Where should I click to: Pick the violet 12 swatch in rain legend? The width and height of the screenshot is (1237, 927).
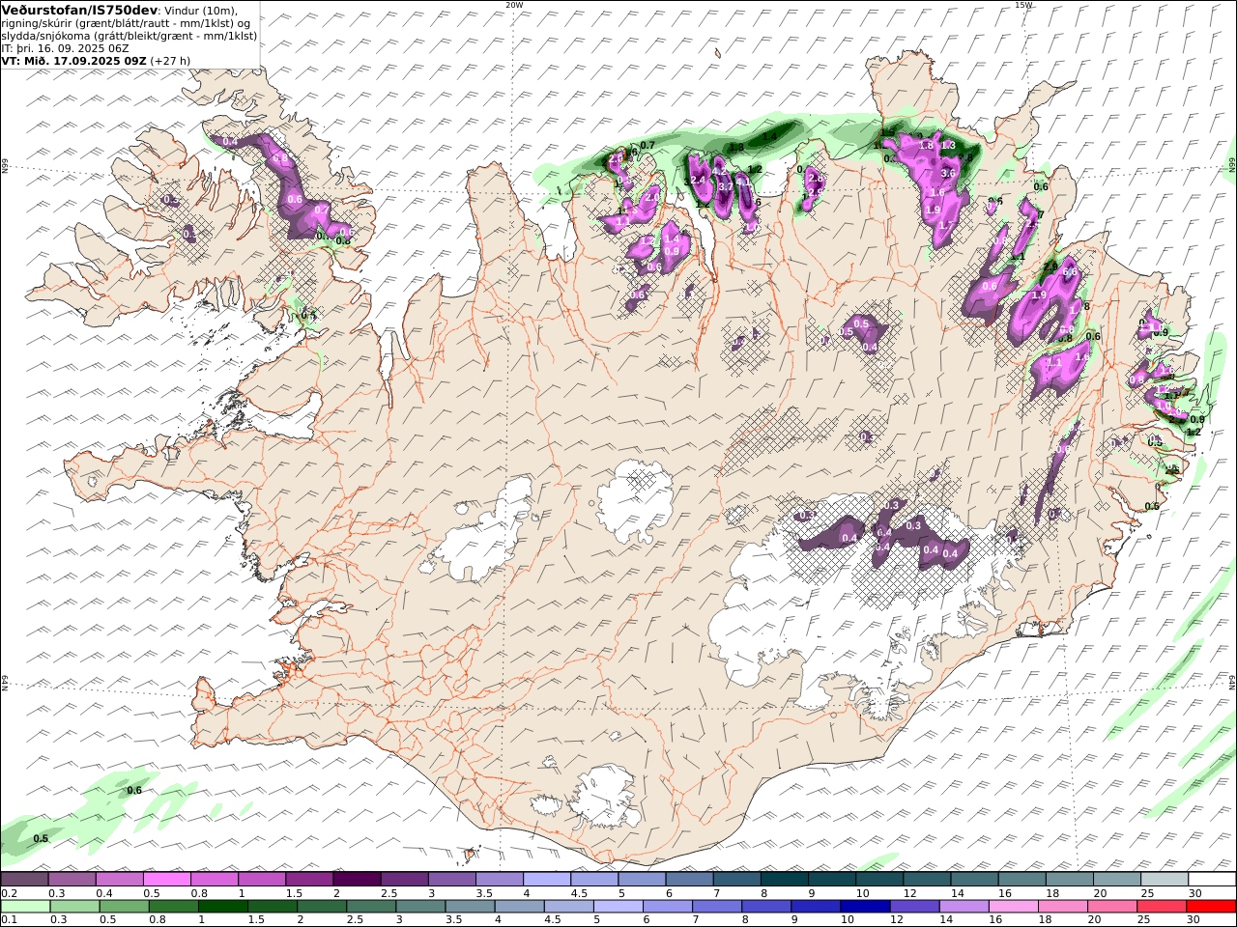(914, 906)
